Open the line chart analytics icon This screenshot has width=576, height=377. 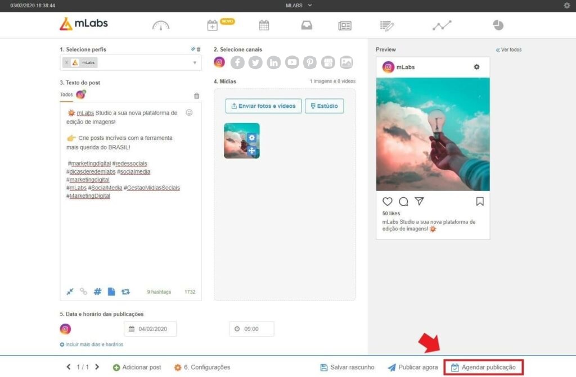tap(442, 25)
